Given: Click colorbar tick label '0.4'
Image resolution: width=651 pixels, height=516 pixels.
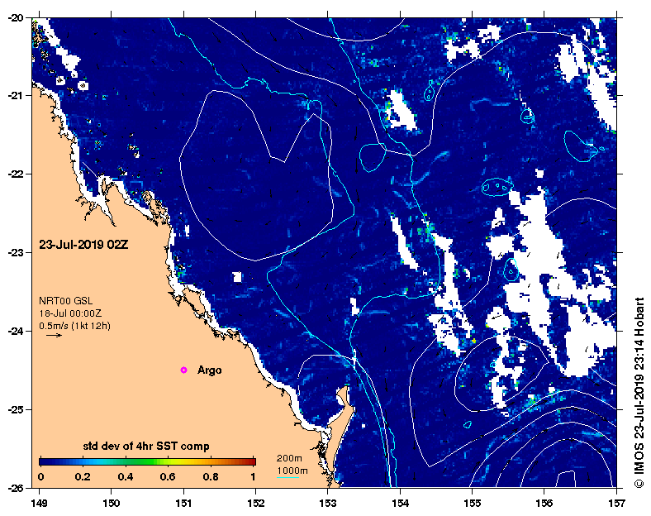Looking at the screenshot, I should tap(126, 476).
